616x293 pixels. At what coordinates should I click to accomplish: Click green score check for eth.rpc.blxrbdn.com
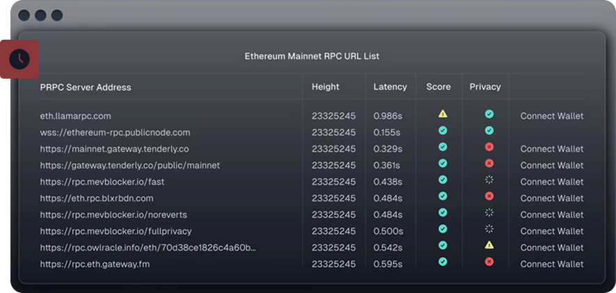pyautogui.click(x=443, y=196)
